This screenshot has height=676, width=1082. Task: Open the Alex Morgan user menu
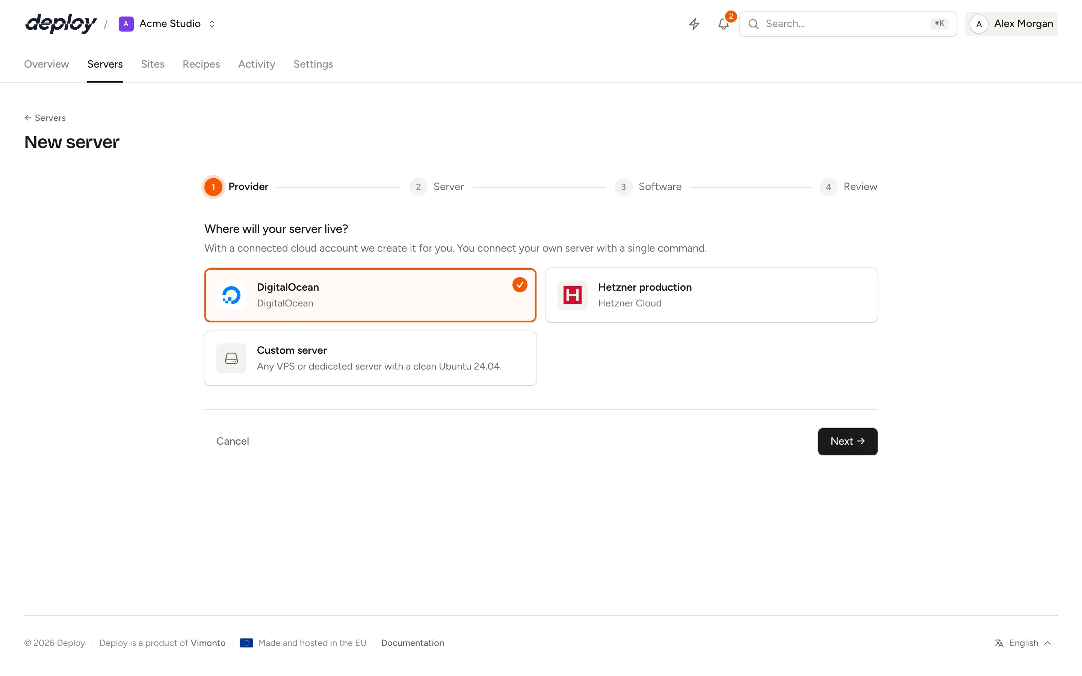pyautogui.click(x=1011, y=24)
